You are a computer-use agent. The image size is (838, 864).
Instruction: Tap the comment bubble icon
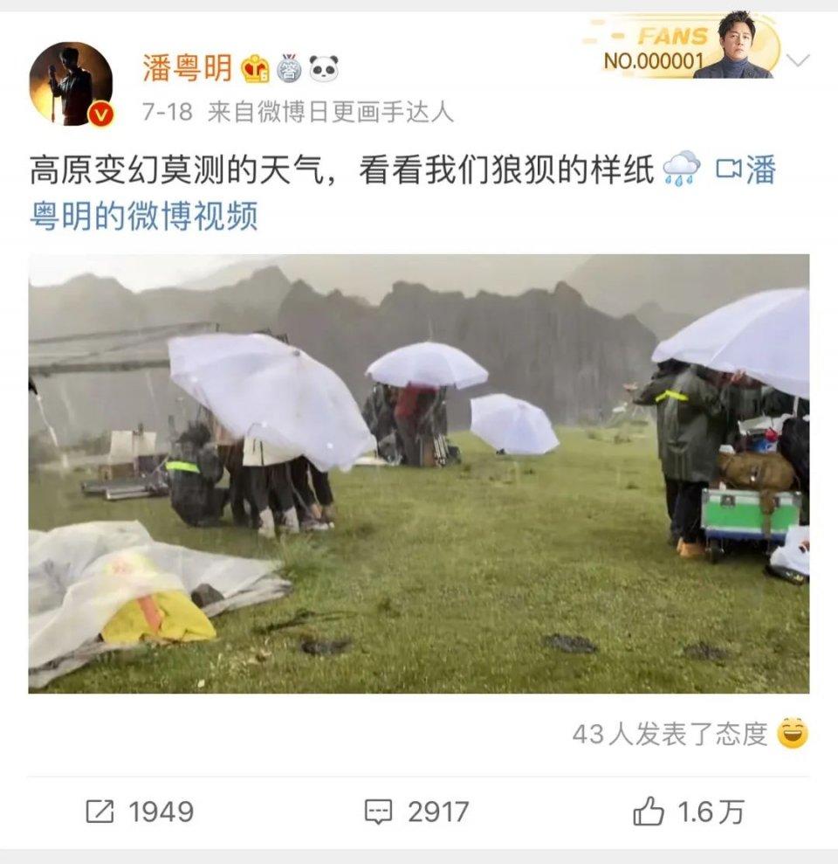(379, 812)
